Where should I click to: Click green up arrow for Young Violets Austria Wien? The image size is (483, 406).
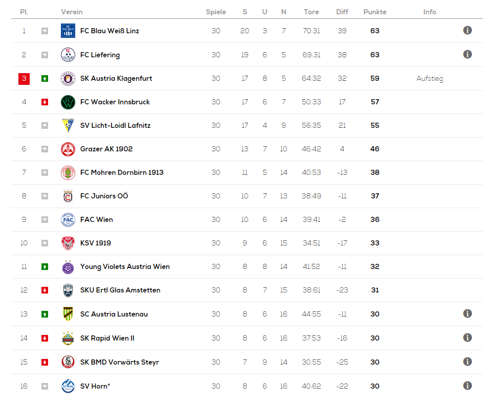coord(45,266)
